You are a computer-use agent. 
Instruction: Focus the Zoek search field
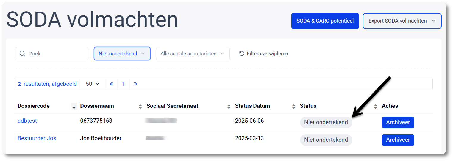click(x=57, y=54)
